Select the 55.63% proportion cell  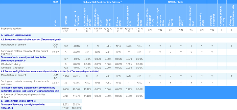[76, 104]
